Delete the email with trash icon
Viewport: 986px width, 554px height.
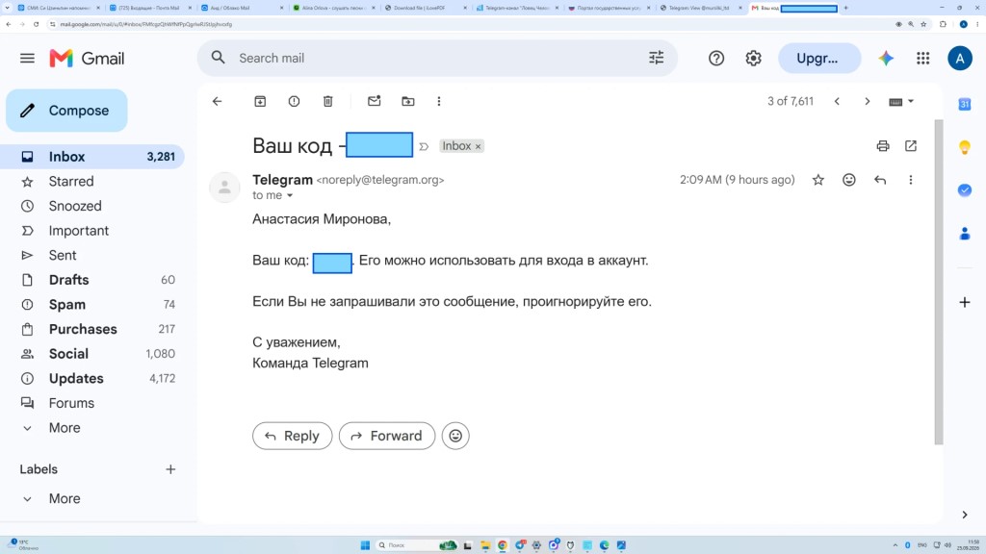coord(327,101)
